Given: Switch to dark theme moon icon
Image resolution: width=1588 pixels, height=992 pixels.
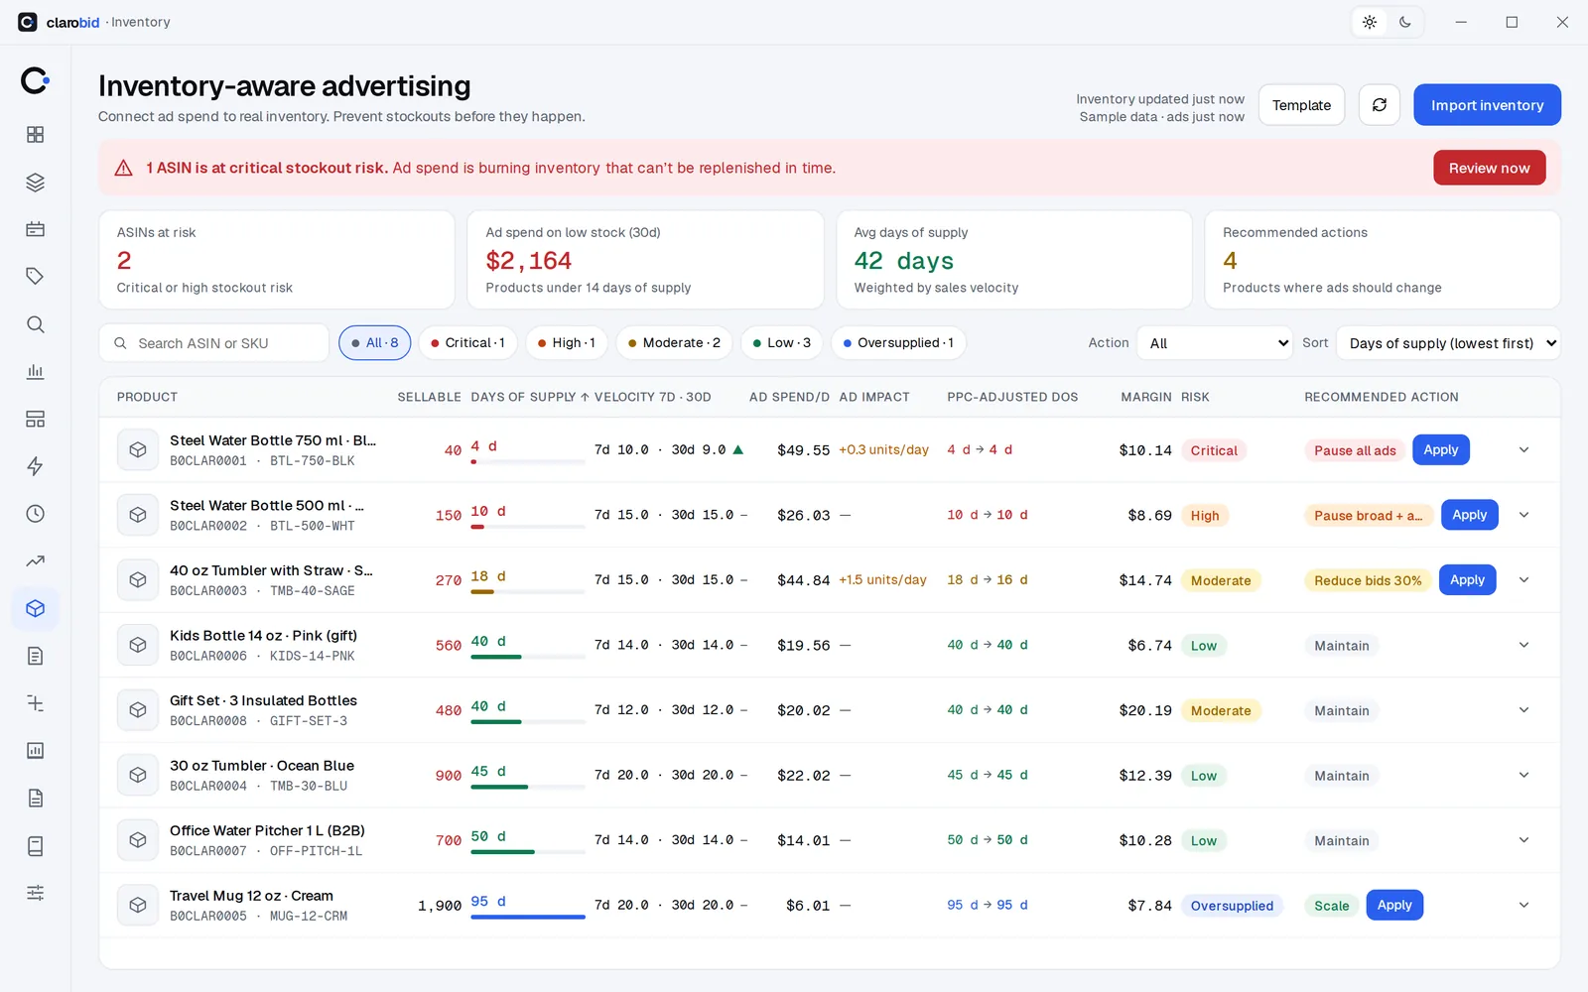Looking at the screenshot, I should point(1405,22).
